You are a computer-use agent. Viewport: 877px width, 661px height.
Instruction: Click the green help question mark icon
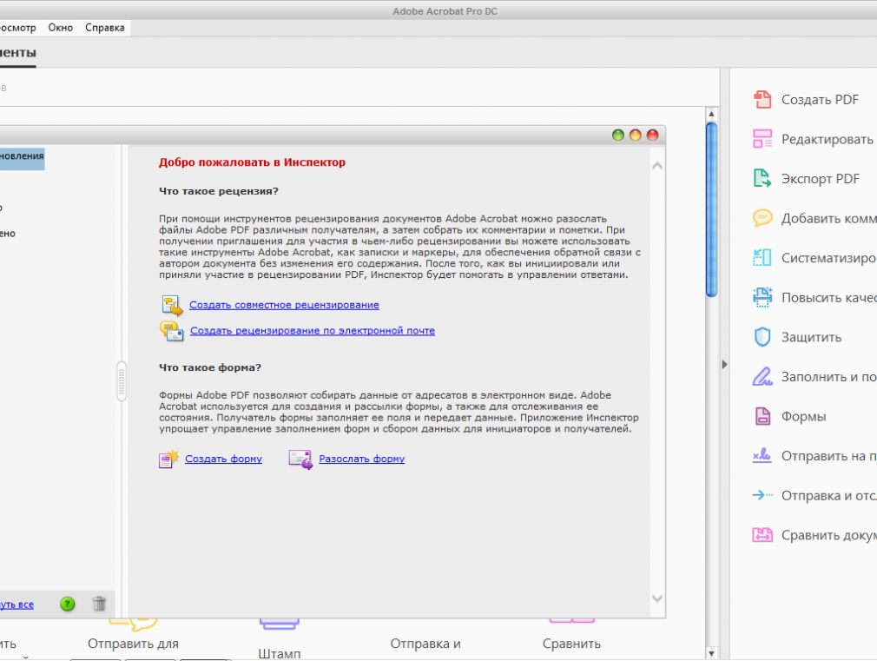pos(68,604)
